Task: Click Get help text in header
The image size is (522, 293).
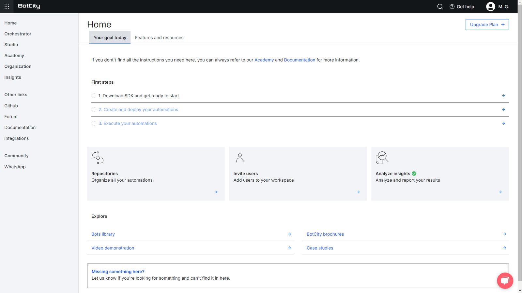Action: (x=465, y=7)
